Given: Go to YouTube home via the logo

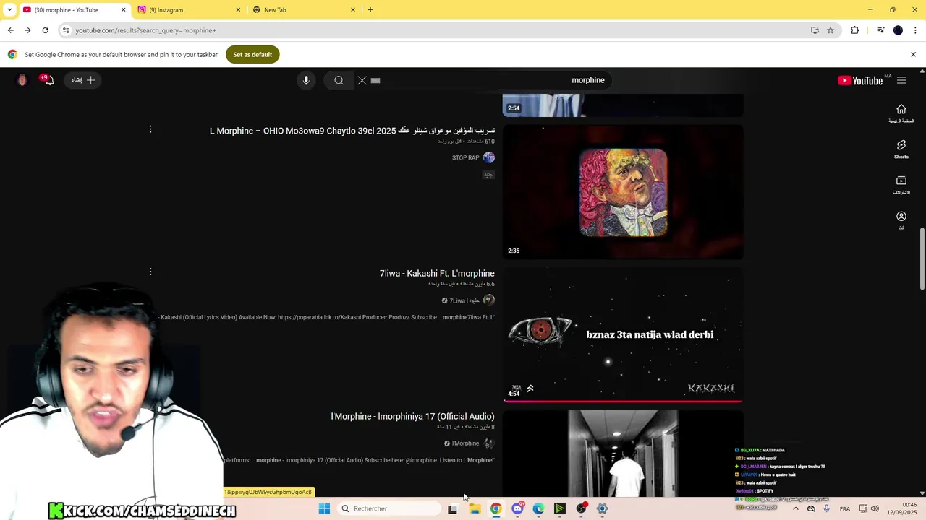Looking at the screenshot, I should click(x=860, y=80).
